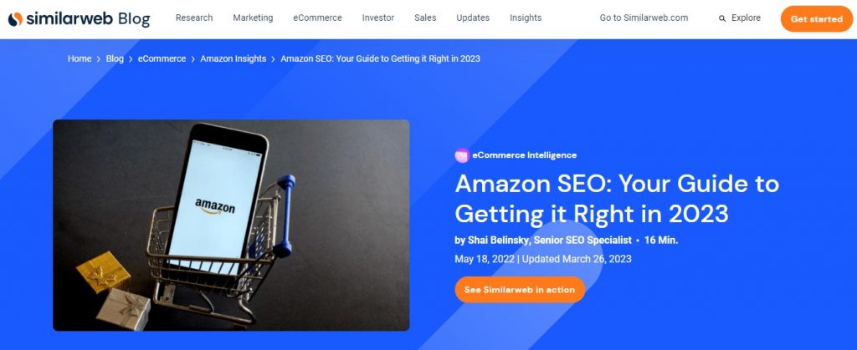Viewport: 857px width, 350px height.
Task: Go to the Sales section
Action: pos(426,18)
